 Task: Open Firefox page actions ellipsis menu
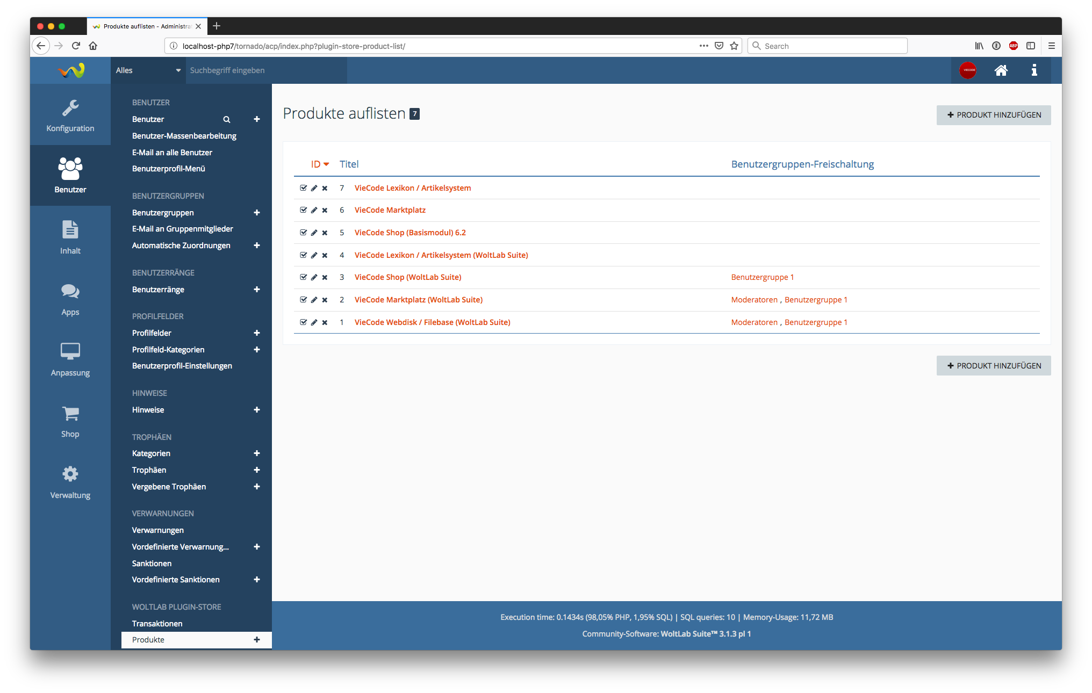click(x=703, y=46)
